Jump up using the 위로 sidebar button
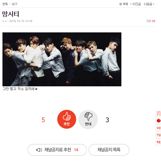Screen dimensions: 161x162 [158, 128]
